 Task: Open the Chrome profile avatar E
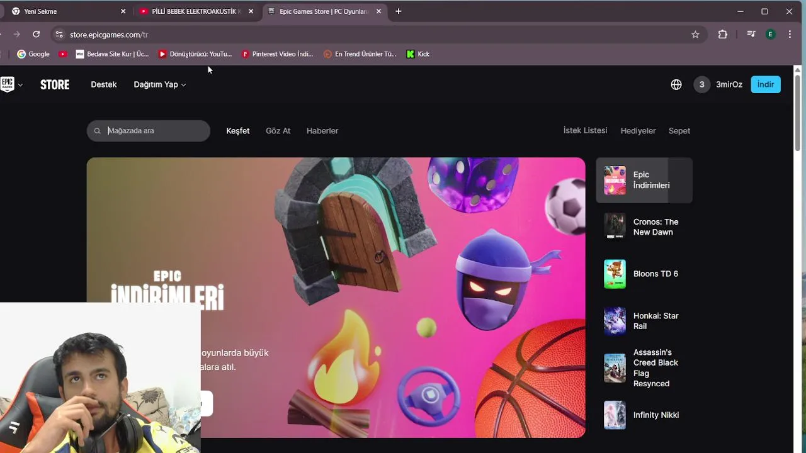(x=770, y=35)
